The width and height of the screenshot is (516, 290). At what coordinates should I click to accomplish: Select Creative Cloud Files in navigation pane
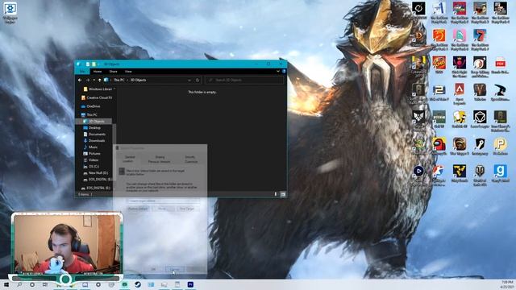(x=97, y=97)
